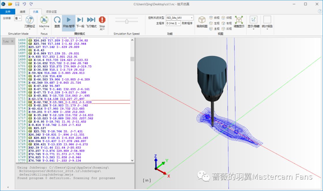This screenshot has width=323, height=191.
Task: Expand the 统计报告 dropdown arrow
Action: click(x=267, y=29)
